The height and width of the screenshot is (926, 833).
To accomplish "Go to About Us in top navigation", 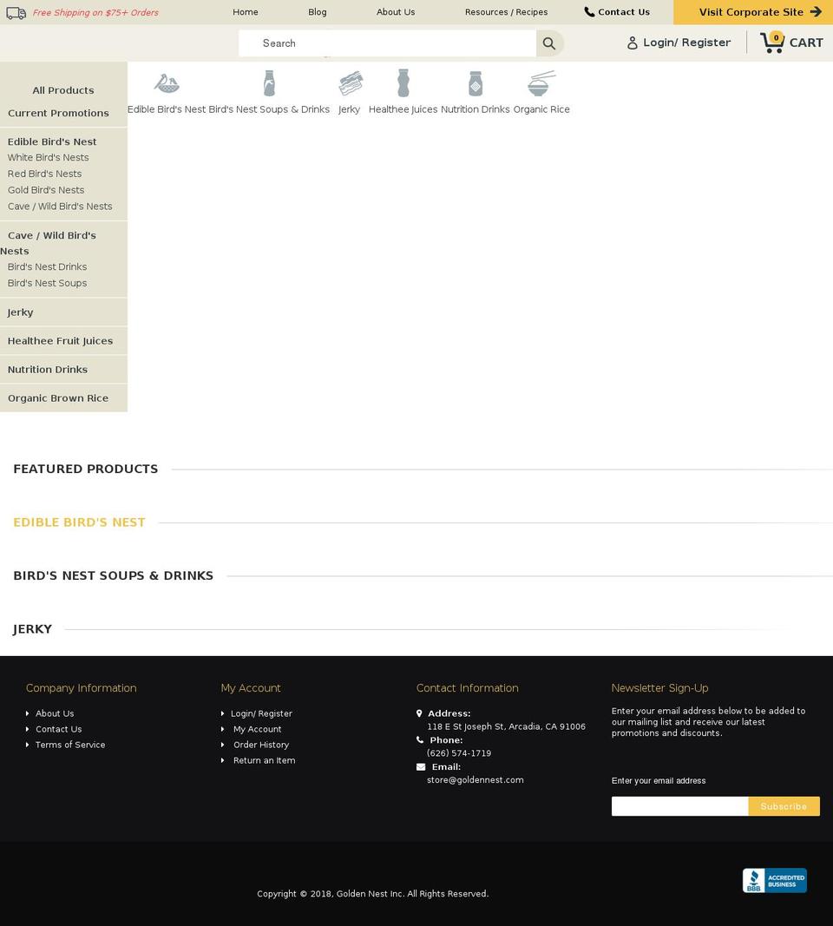I will pos(396,12).
